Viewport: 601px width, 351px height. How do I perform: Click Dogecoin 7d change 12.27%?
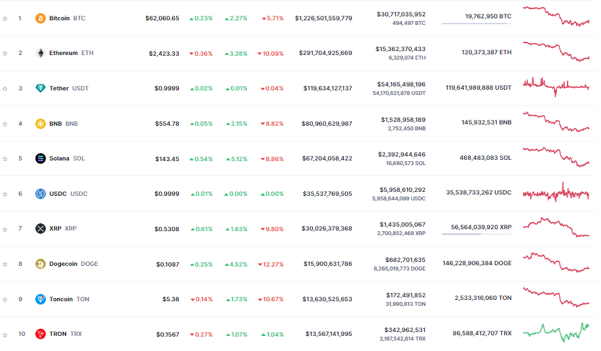tap(270, 265)
